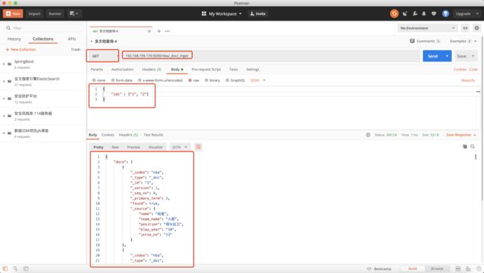Screen dimensions: 484x273
Task: Open the notifications bell icon
Action: (x=424, y=13)
